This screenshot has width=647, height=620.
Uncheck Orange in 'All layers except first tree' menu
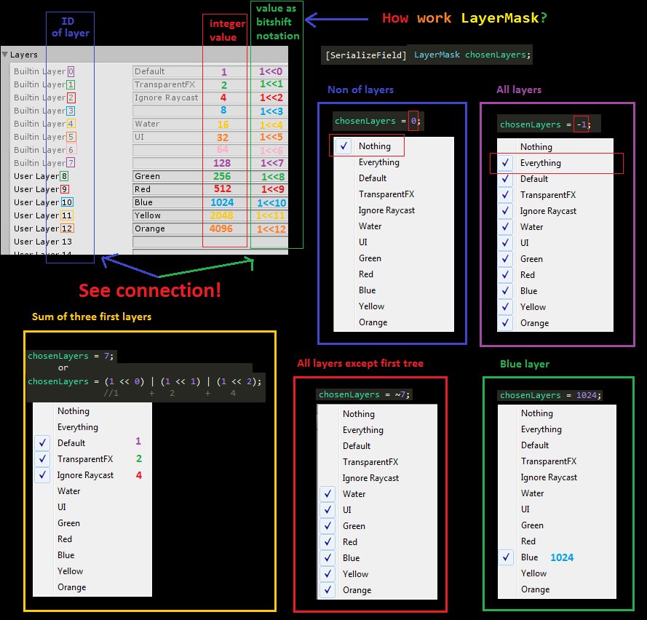(377, 590)
